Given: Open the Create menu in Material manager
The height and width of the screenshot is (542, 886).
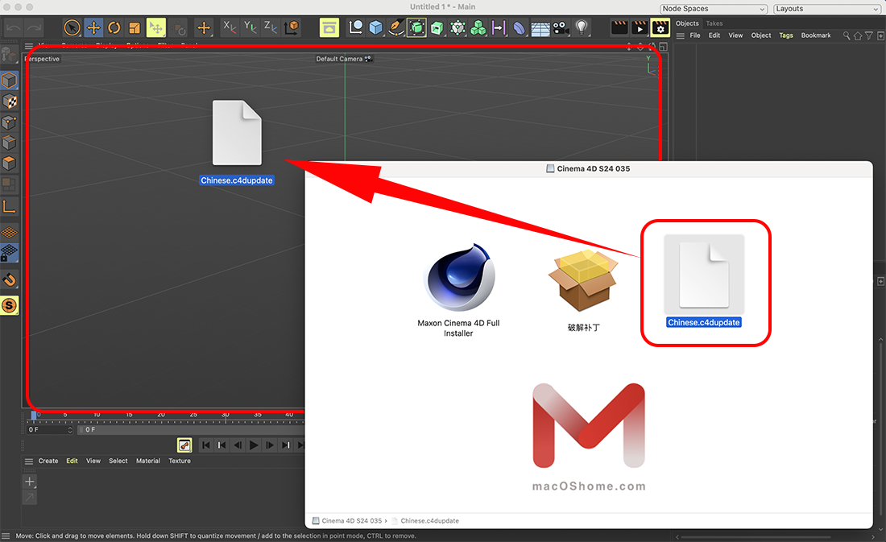Looking at the screenshot, I should click(x=48, y=461).
